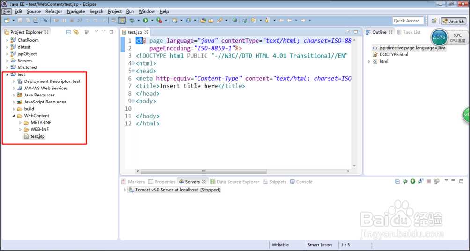Collapse the WebContent folder

(x=14, y=116)
